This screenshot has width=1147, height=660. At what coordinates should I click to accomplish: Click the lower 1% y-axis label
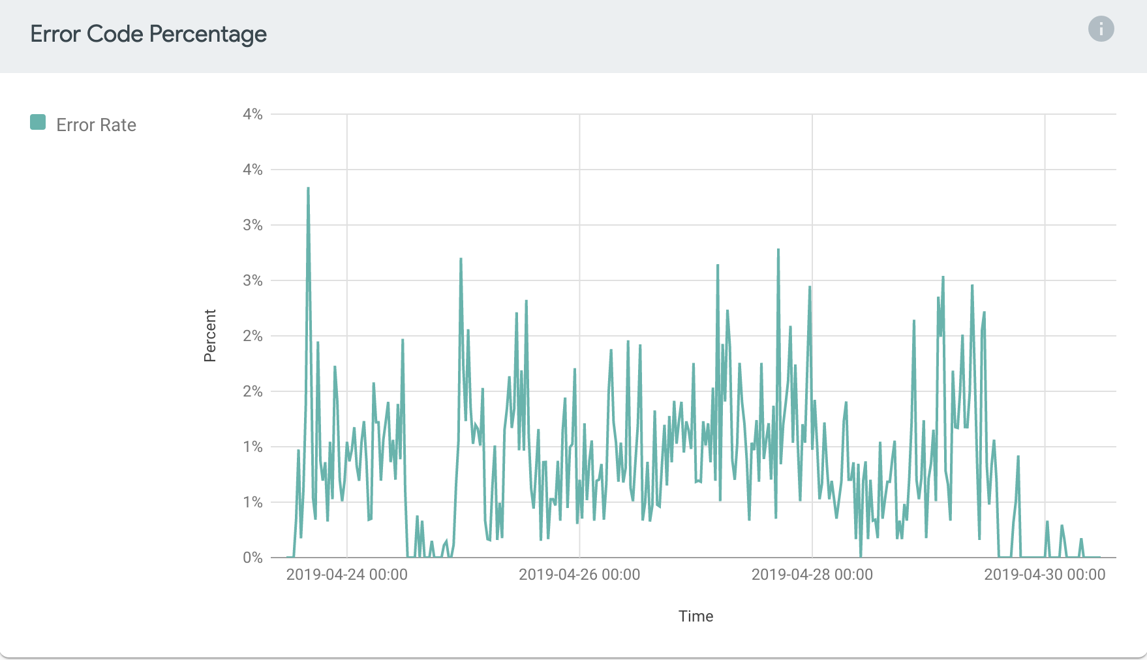pos(252,502)
